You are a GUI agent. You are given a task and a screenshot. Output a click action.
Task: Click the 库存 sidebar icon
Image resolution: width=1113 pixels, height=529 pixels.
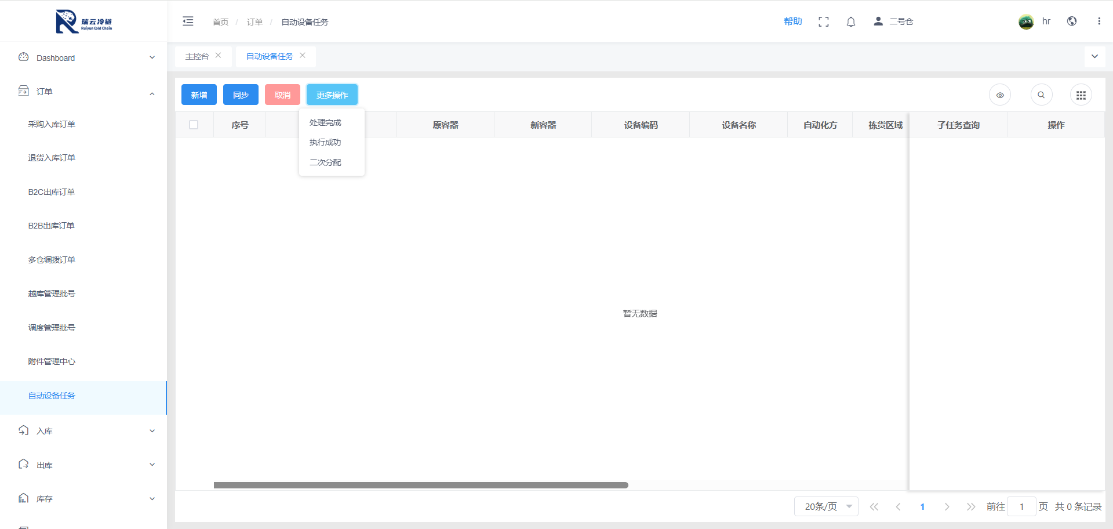click(x=24, y=498)
